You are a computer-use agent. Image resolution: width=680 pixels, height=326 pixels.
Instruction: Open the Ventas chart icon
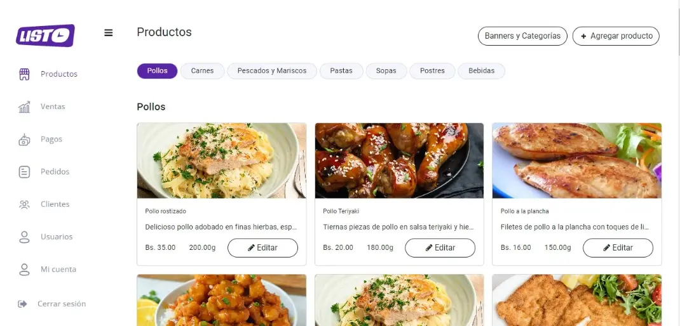(24, 107)
